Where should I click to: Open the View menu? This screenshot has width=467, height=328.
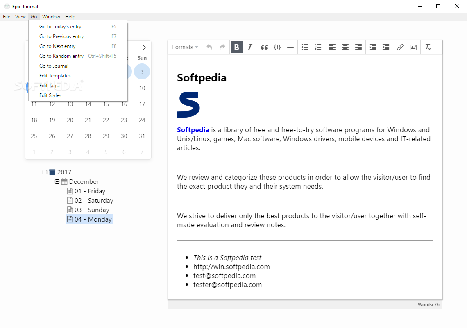[20, 17]
